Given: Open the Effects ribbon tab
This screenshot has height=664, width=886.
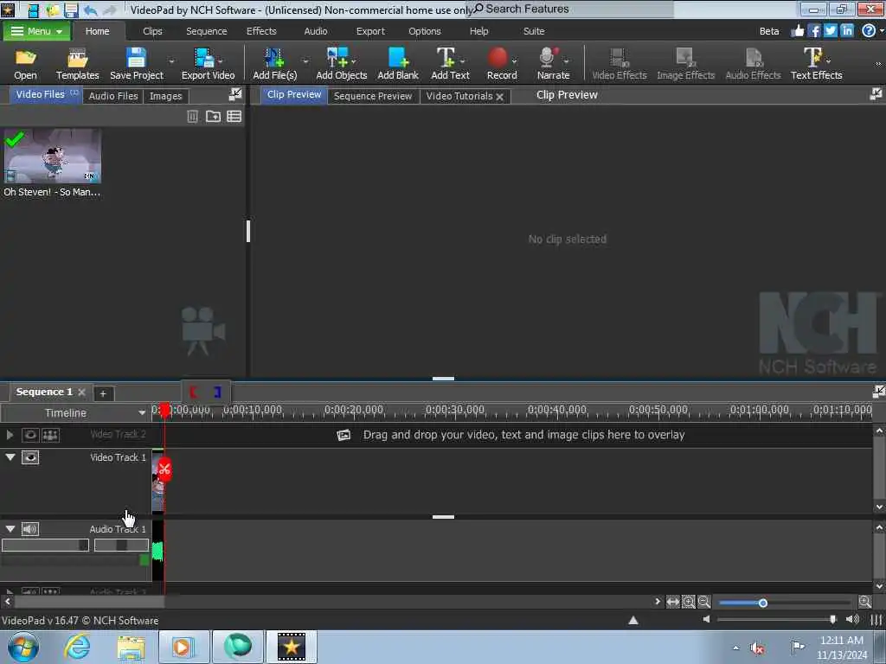Looking at the screenshot, I should pyautogui.click(x=261, y=31).
